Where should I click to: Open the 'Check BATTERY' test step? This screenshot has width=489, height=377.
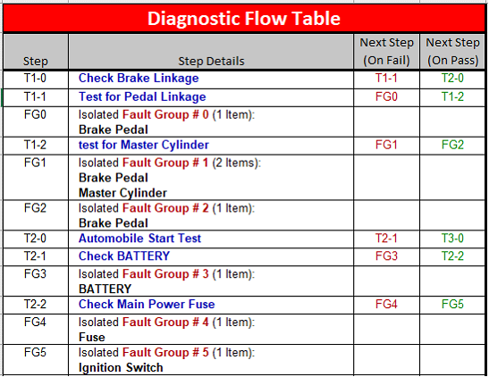124,256
